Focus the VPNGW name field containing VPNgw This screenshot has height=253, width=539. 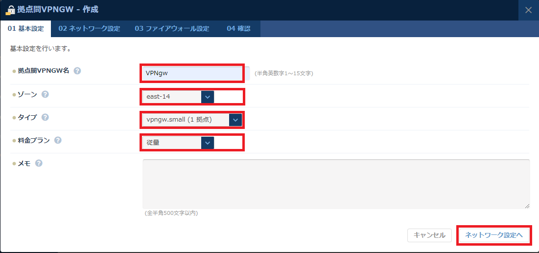pos(192,74)
